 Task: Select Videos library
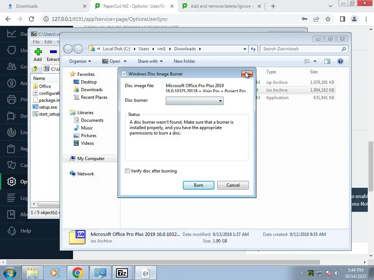[87, 143]
